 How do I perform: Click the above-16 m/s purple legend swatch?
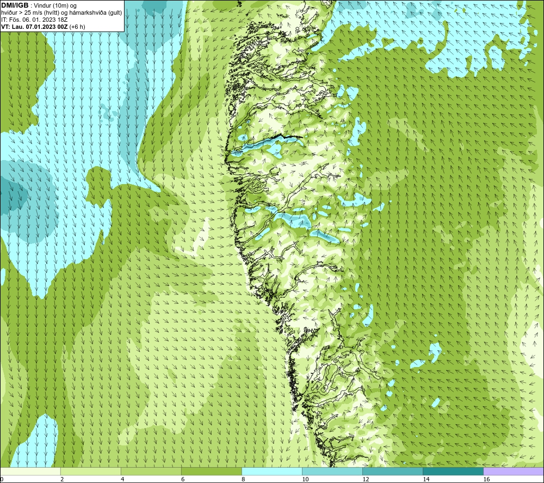pos(514,471)
